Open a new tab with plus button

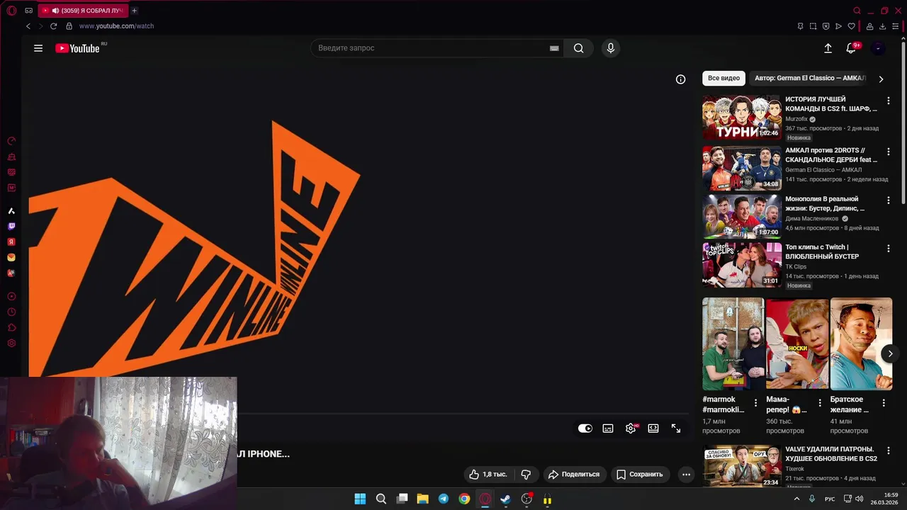[134, 11]
